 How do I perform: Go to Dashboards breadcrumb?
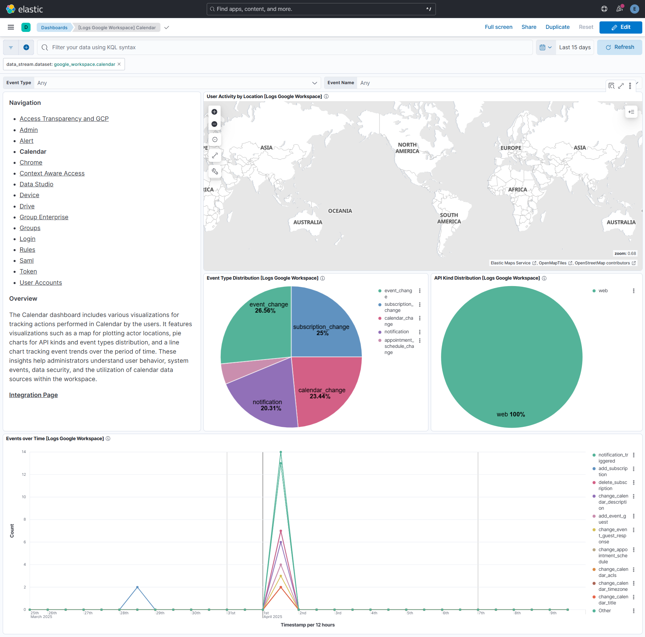(54, 27)
